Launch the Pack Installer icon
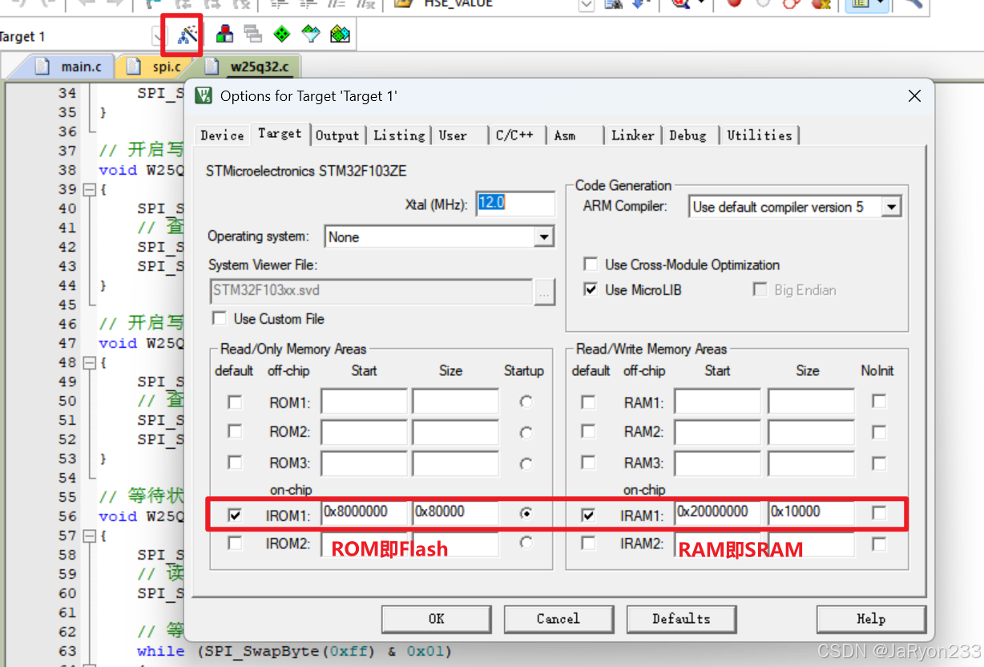This screenshot has width=984, height=667. [x=340, y=34]
